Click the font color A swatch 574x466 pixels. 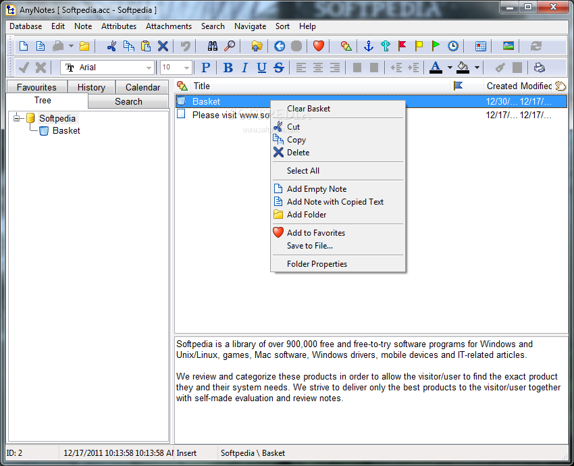pyautogui.click(x=436, y=68)
